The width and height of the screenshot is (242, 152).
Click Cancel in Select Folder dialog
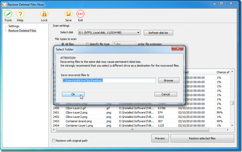(x=165, y=94)
